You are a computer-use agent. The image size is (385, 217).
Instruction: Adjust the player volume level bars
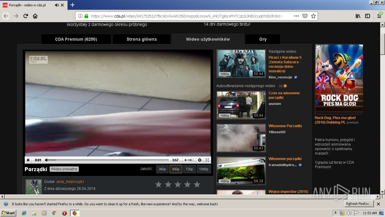(190, 160)
